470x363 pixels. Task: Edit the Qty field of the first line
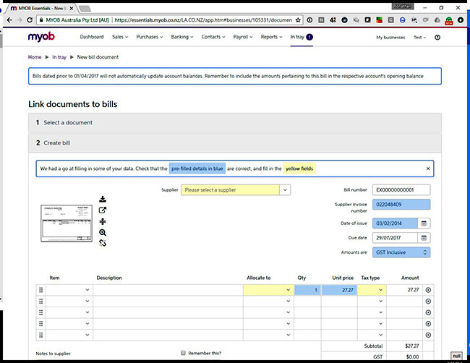click(307, 290)
